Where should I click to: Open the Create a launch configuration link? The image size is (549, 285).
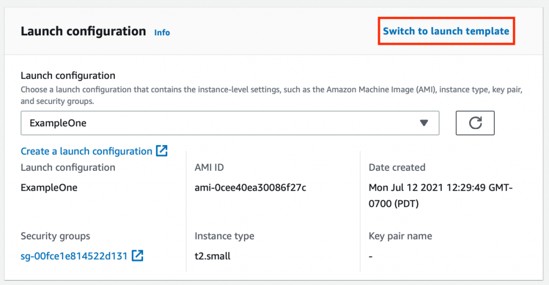tap(86, 152)
